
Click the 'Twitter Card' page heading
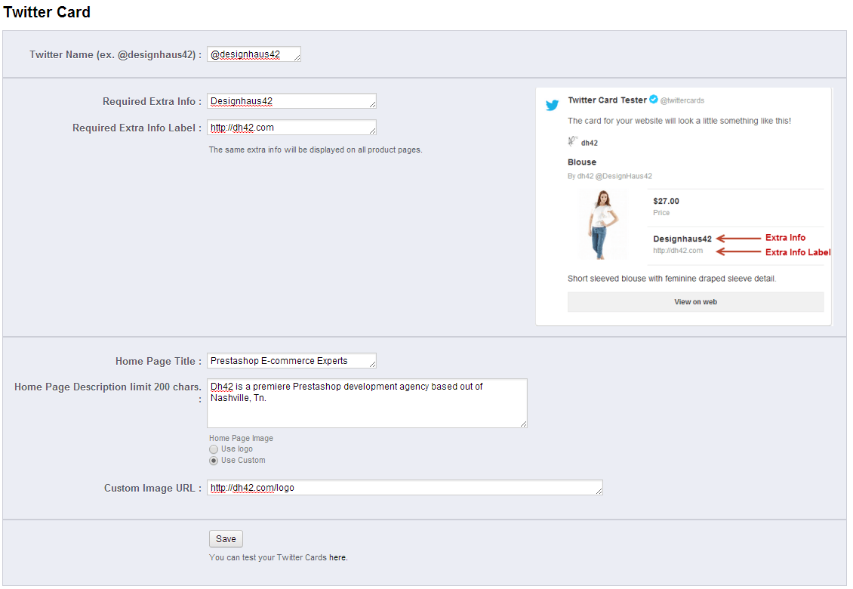[x=47, y=12]
